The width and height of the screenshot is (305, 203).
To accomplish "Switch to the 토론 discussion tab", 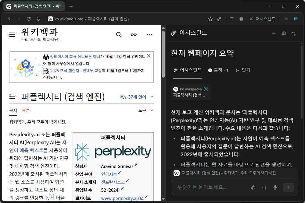I will tap(26, 110).
